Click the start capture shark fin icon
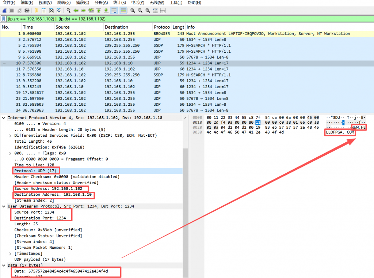The width and height of the screenshot is (374, 278). point(4,11)
